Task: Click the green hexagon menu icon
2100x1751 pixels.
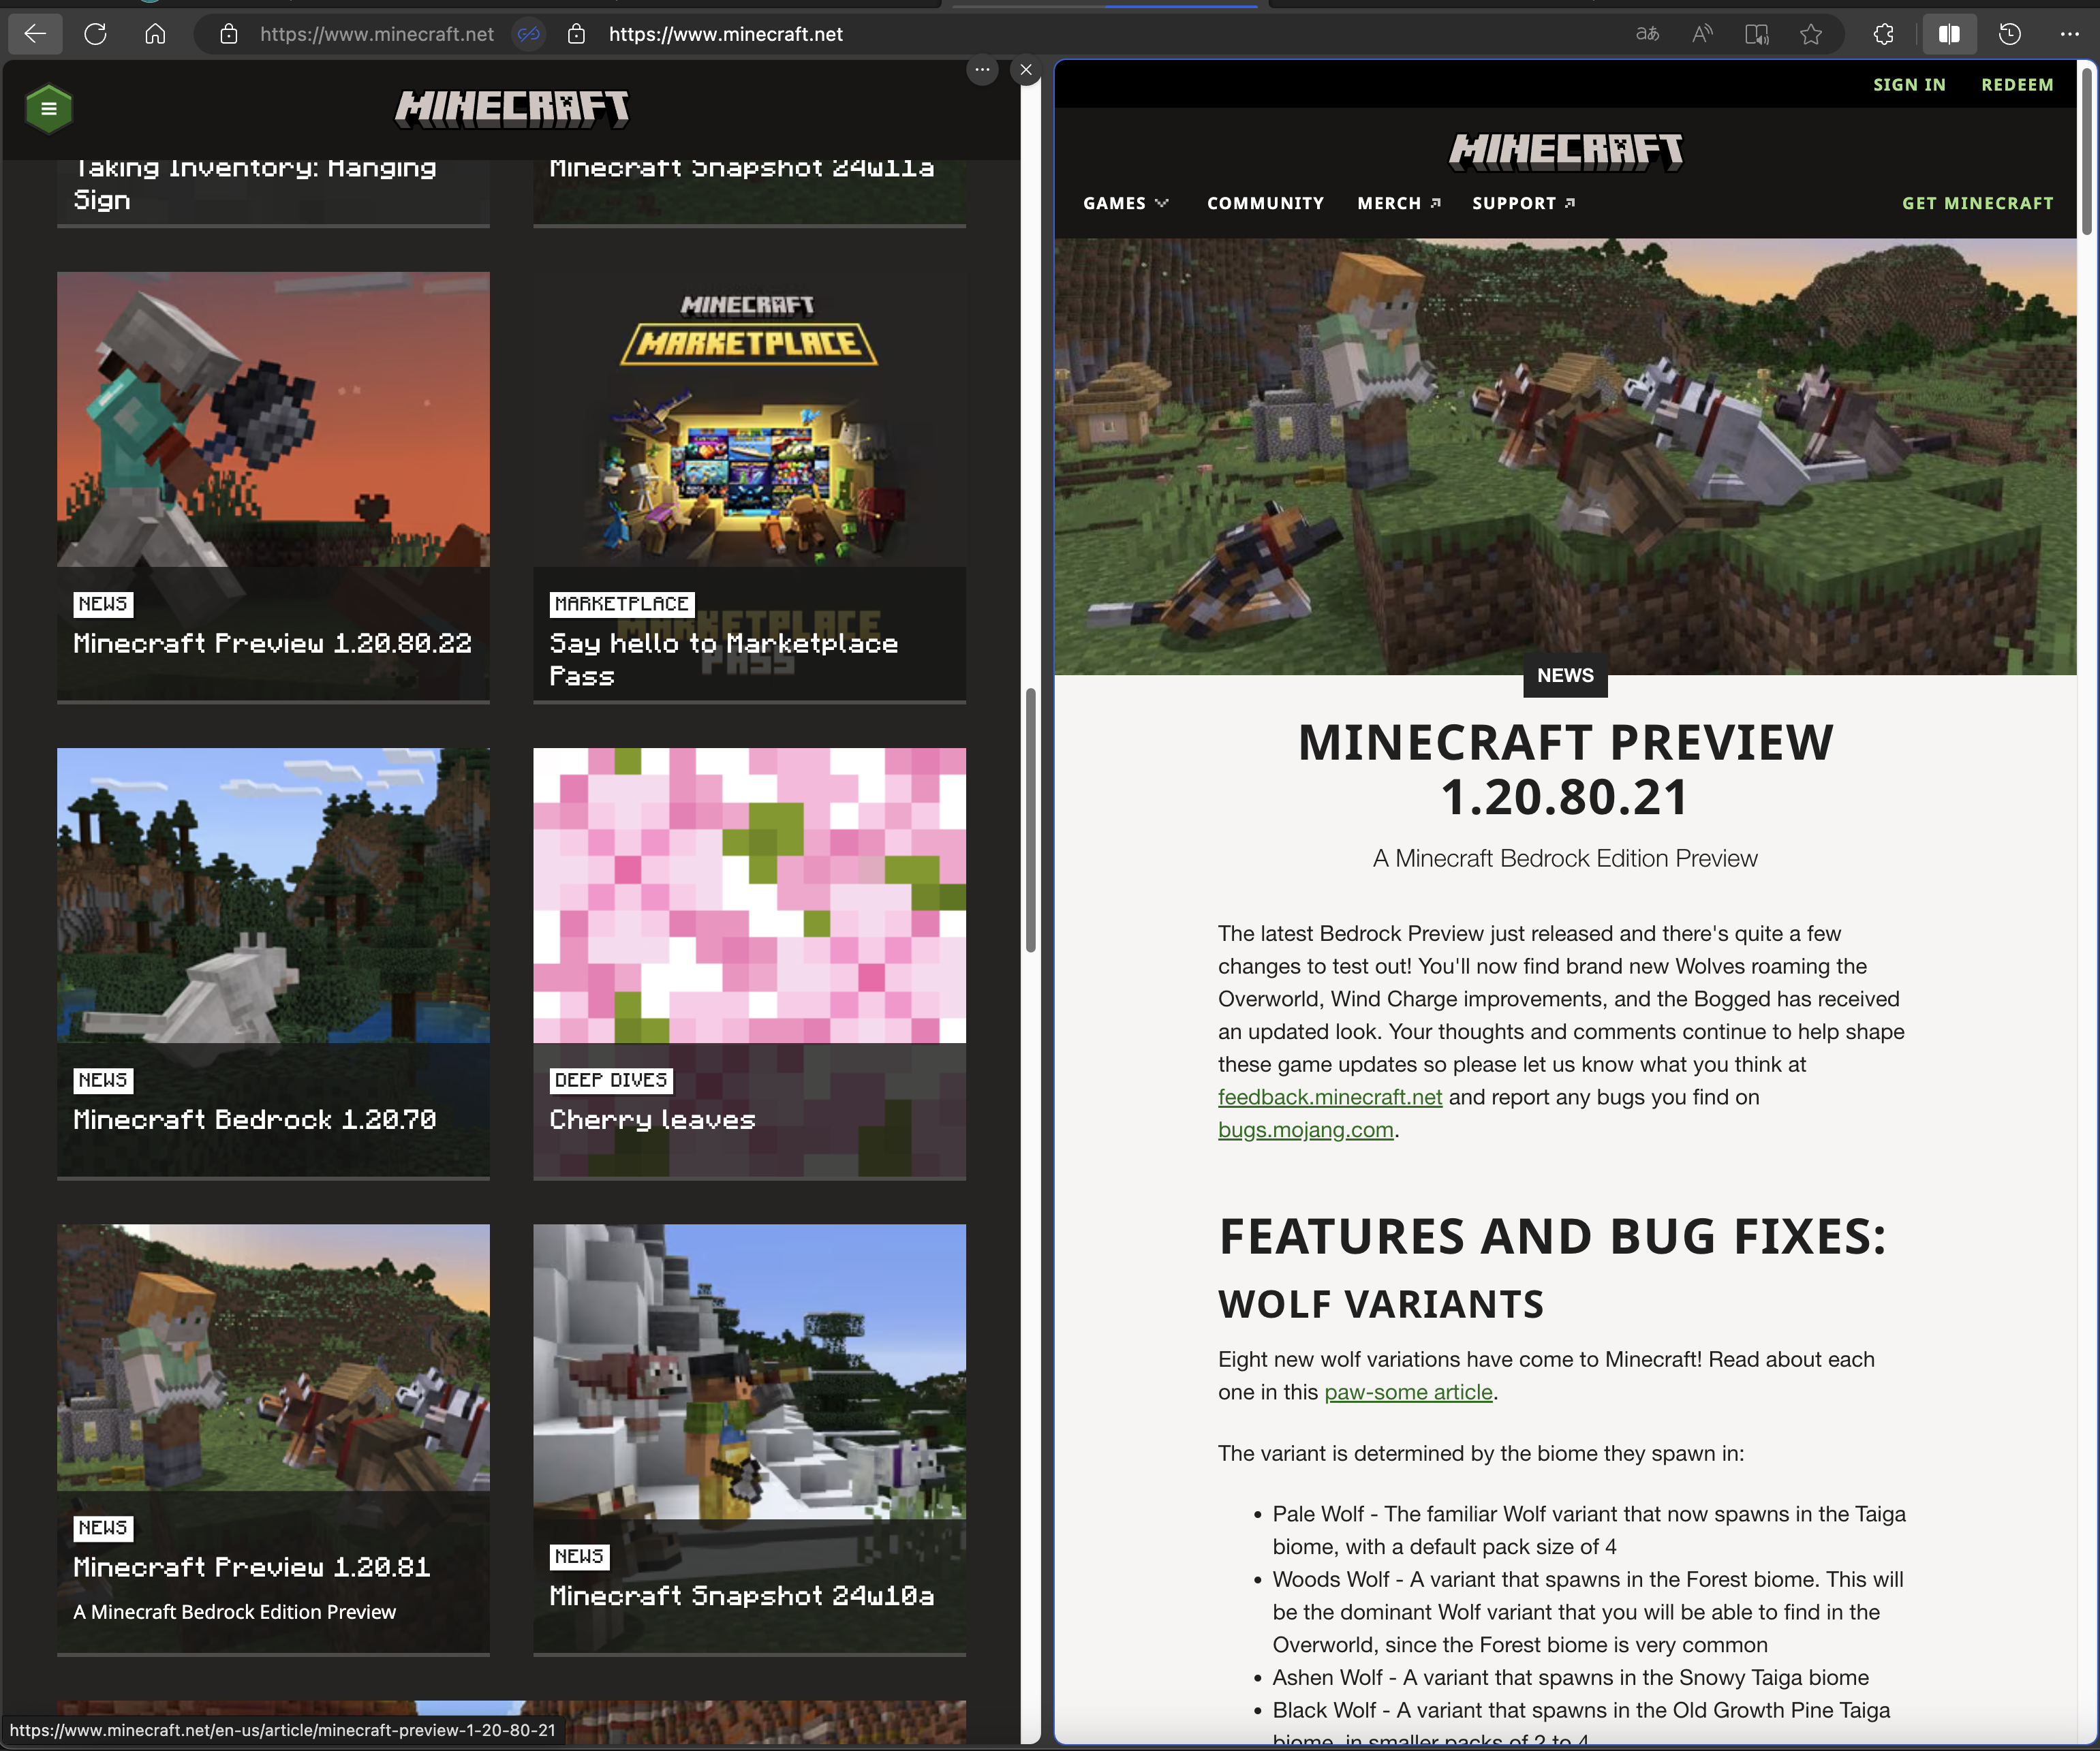Action: point(48,108)
